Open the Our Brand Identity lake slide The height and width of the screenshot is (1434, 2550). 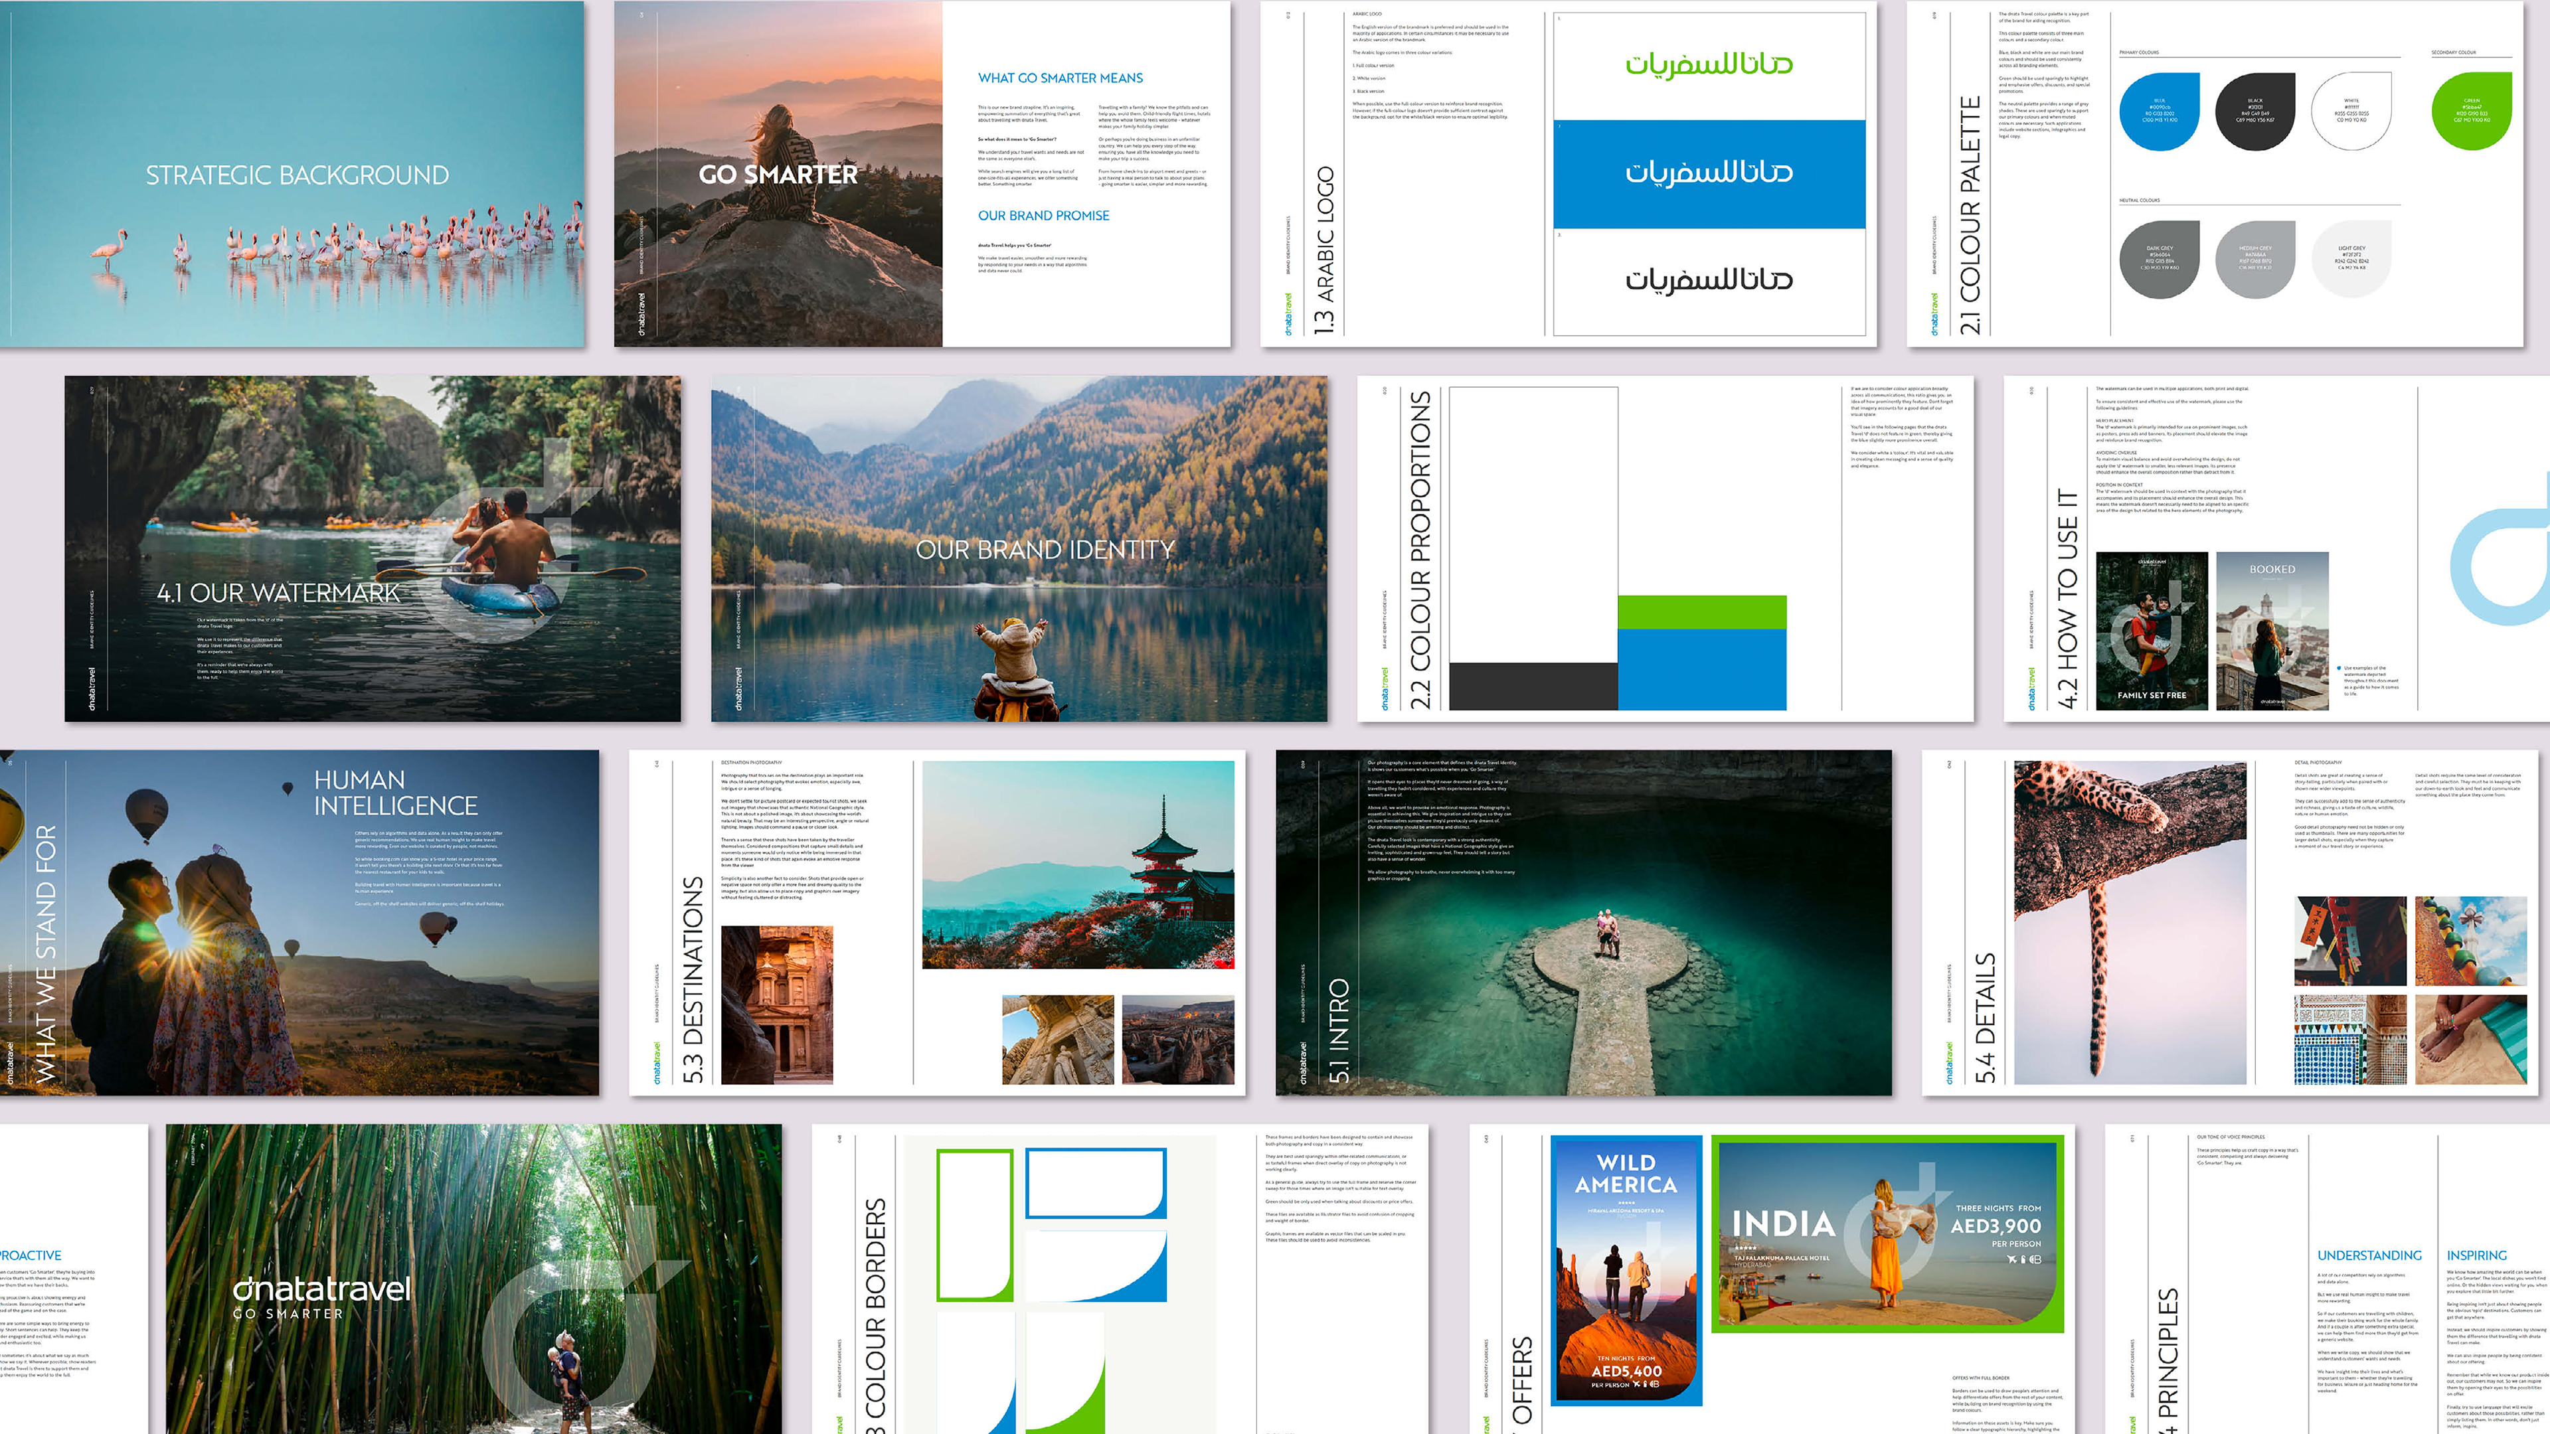(x=1019, y=548)
